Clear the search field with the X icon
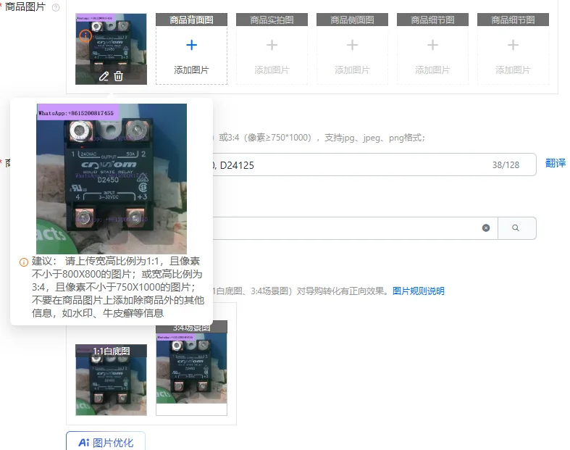 (486, 228)
